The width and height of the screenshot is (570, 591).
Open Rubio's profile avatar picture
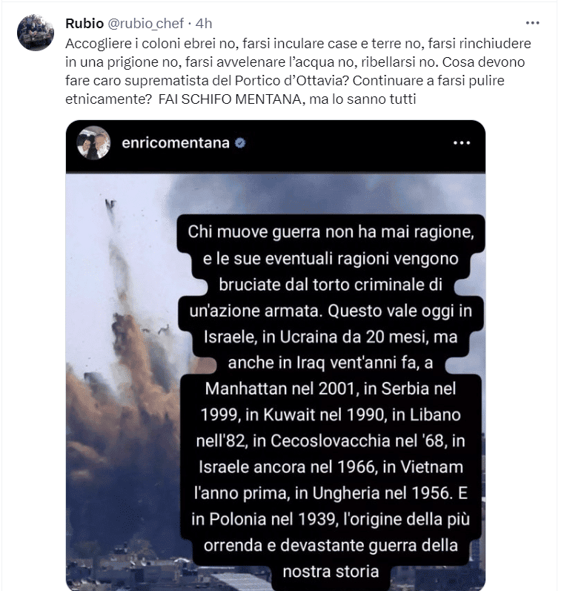(x=36, y=33)
